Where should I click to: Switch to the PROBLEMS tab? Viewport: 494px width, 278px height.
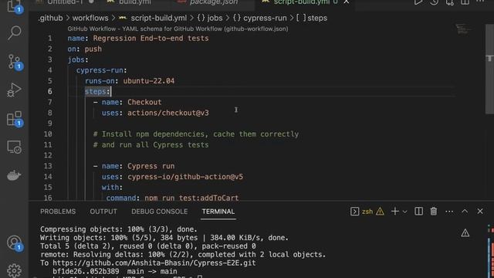click(x=58, y=212)
